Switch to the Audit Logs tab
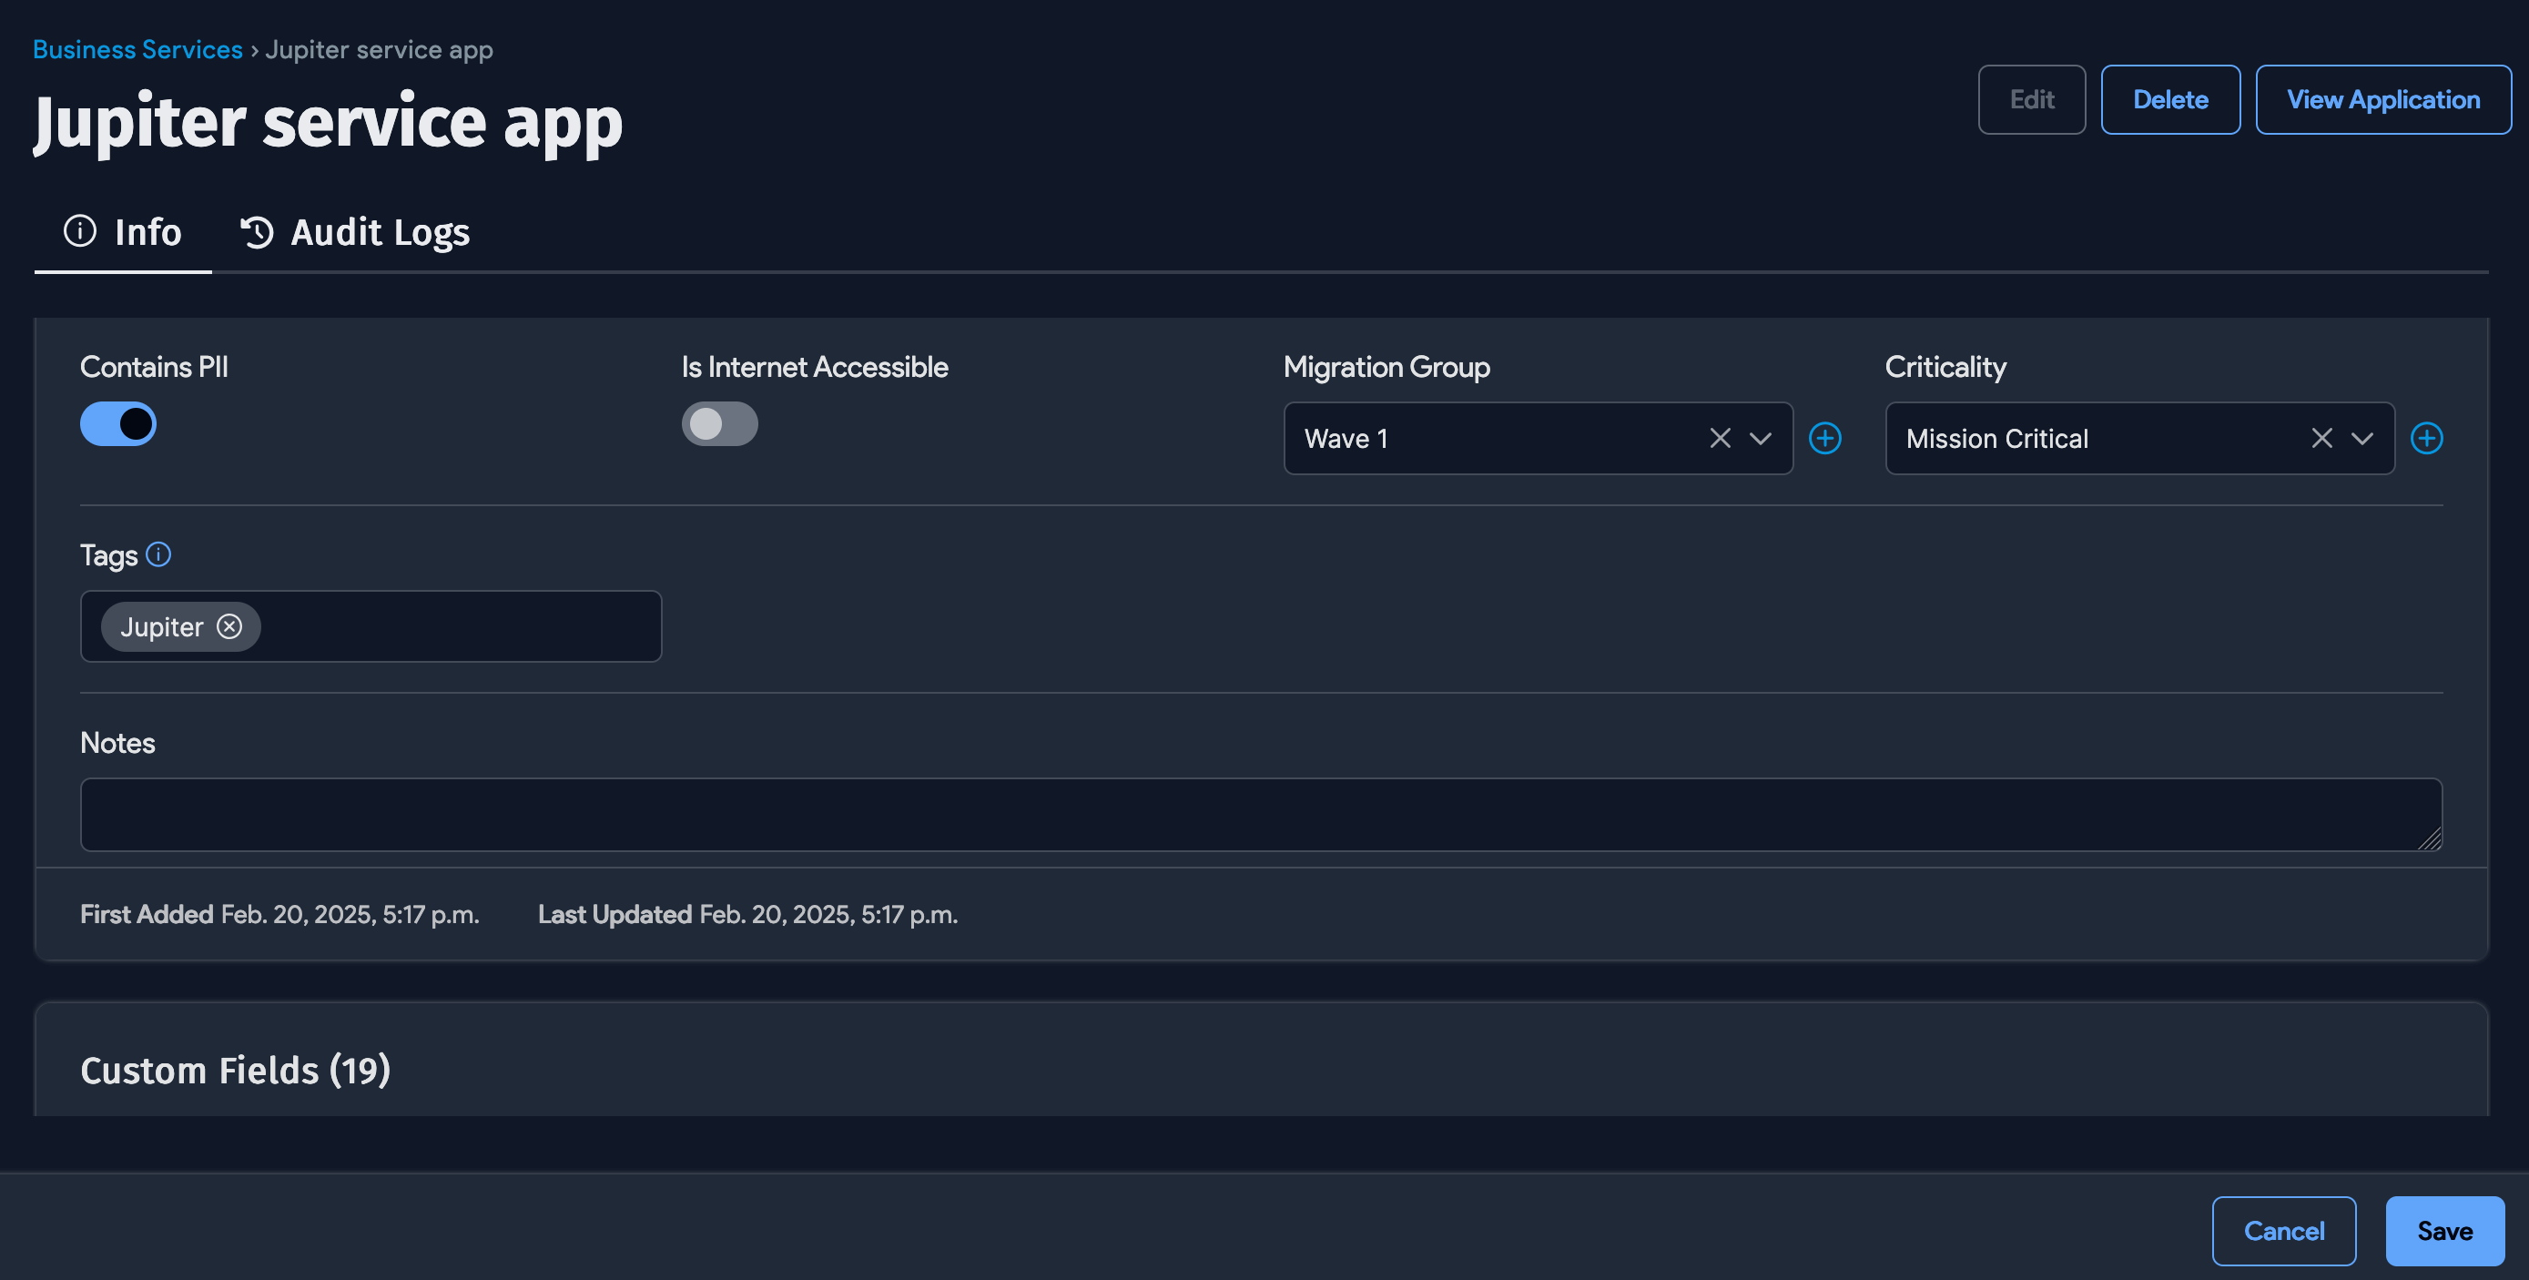Image resolution: width=2529 pixels, height=1280 pixels. [x=379, y=233]
